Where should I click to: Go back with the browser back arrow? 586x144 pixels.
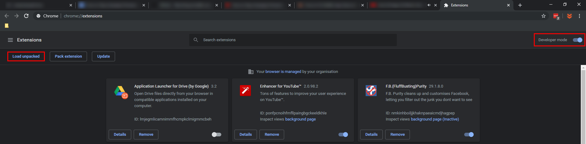(x=7, y=16)
